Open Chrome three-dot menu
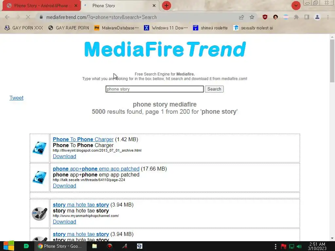 [x=328, y=17]
